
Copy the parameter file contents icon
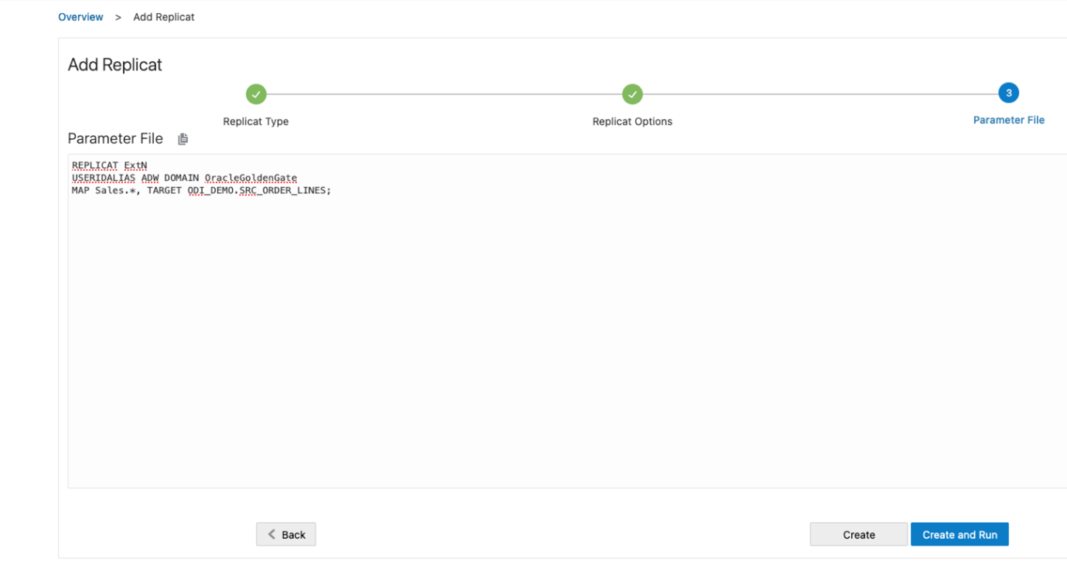pyautogui.click(x=183, y=139)
